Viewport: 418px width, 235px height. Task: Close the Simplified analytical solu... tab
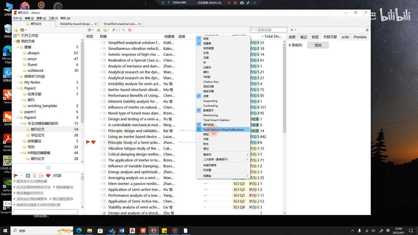(x=140, y=24)
